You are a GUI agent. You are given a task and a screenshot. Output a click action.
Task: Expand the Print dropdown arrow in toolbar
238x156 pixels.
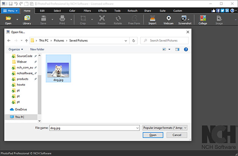71,19
